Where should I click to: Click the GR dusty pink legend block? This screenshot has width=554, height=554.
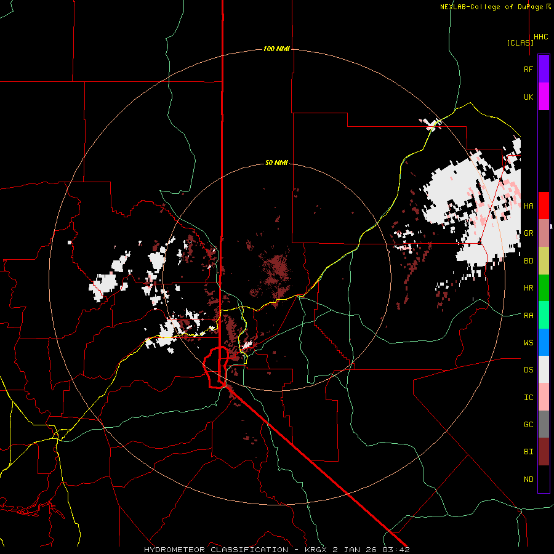pos(544,233)
